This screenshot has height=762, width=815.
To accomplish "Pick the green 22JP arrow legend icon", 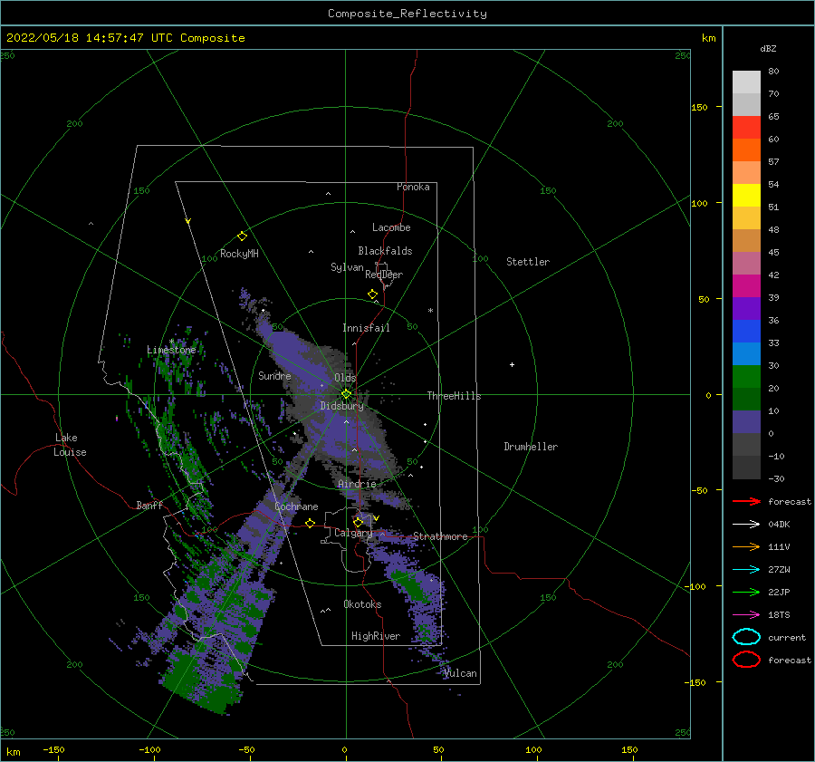I will pos(746,592).
